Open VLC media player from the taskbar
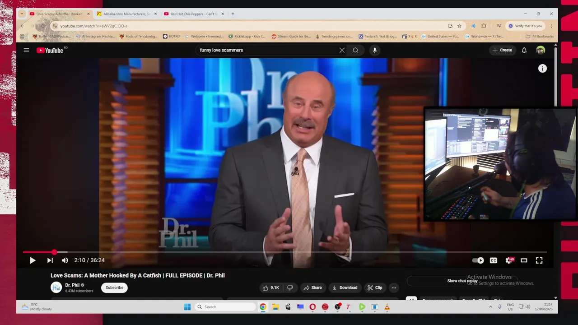 tap(387, 307)
